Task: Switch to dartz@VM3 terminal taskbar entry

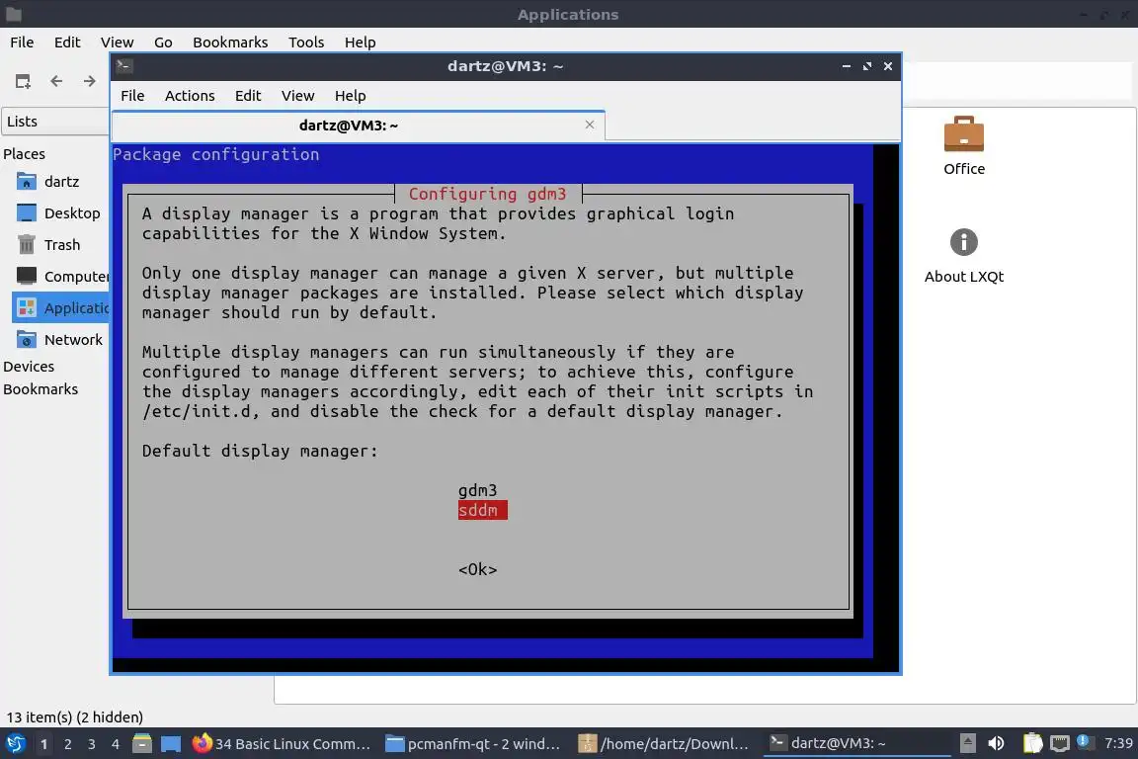Action: (856, 743)
